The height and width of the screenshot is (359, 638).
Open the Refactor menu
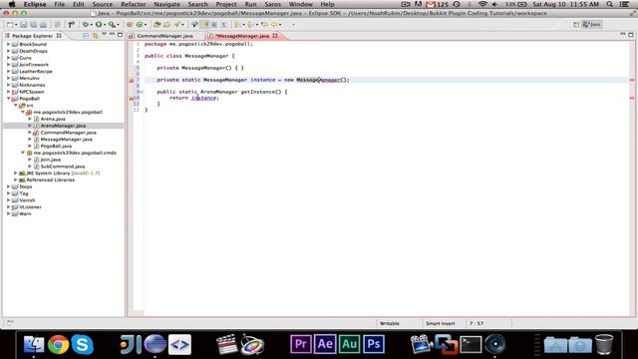pos(133,4)
